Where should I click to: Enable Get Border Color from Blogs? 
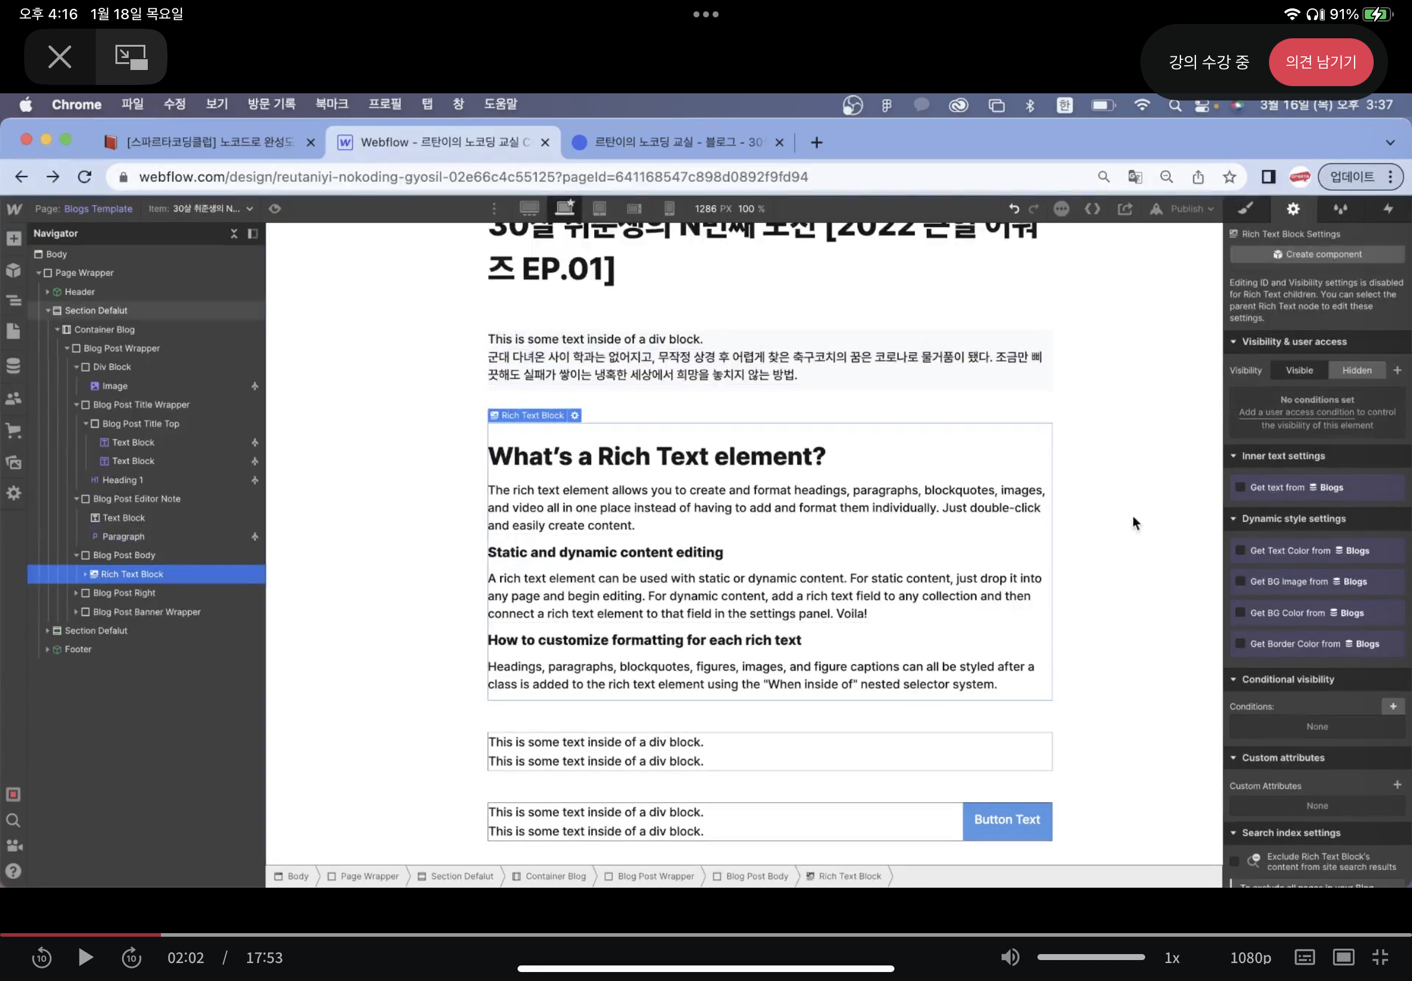[1240, 644]
